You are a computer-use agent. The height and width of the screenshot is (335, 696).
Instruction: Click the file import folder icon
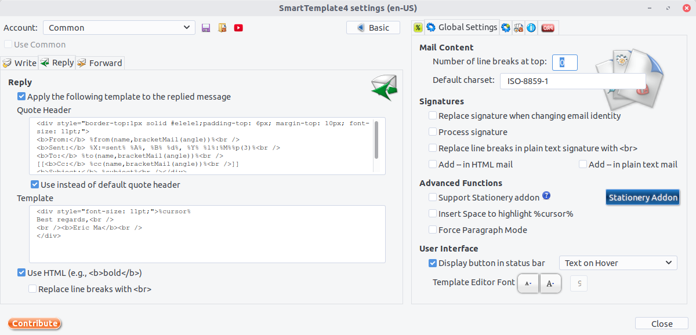[x=222, y=27]
